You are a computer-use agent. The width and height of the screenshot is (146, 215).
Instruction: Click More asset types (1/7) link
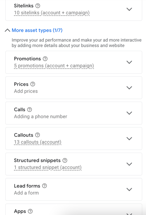click(37, 30)
